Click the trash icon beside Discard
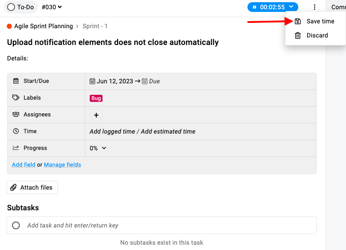The height and width of the screenshot is (250, 346). point(298,35)
